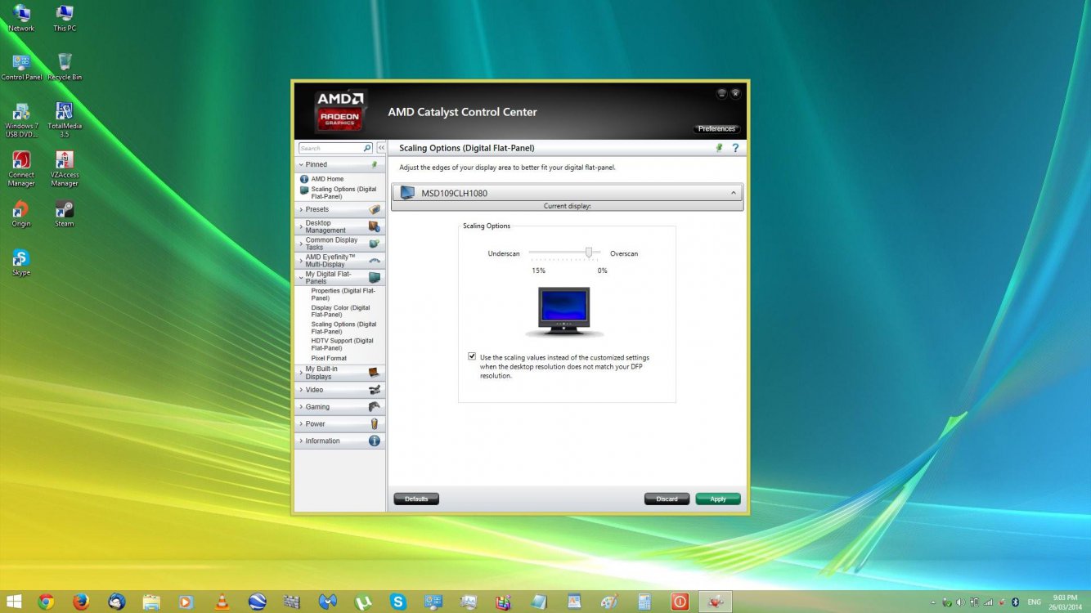Open Calculator from the taskbar
The image size is (1091, 613).
pos(644,602)
